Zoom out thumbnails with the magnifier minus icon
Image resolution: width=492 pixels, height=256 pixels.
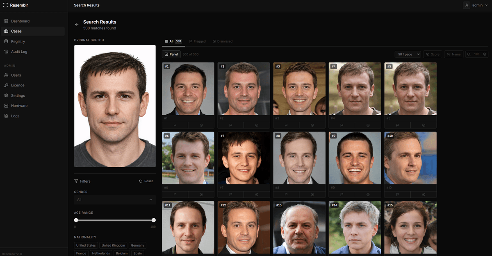click(x=469, y=54)
